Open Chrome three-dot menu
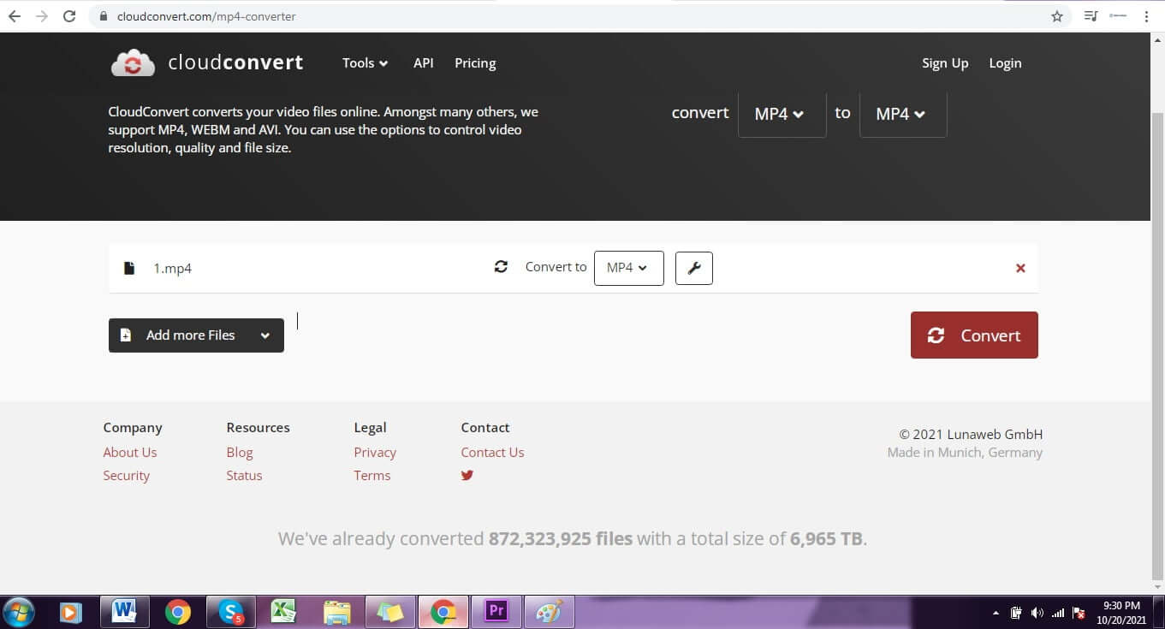 1146,16
